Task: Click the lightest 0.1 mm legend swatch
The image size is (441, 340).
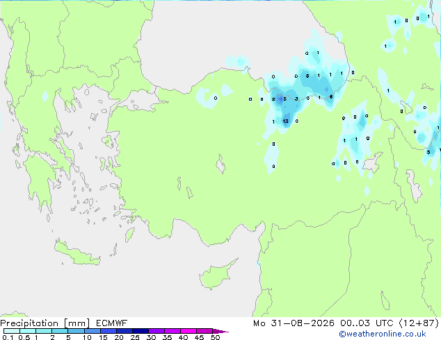Action: point(12,331)
